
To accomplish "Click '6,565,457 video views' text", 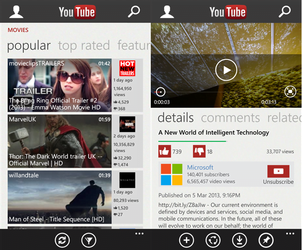I will click(x=211, y=181).
